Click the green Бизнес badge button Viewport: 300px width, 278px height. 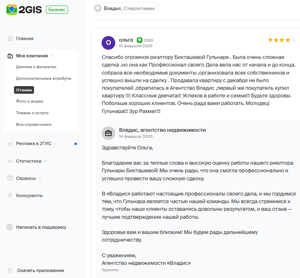pos(57,10)
